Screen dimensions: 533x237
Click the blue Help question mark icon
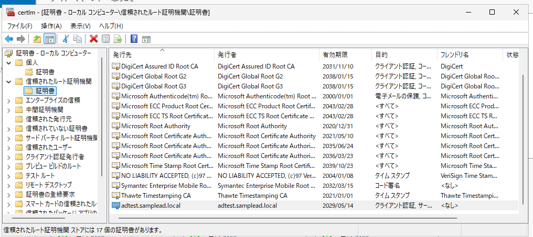click(134, 39)
